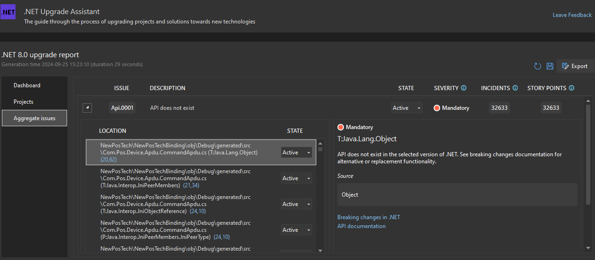Click the Object source code box
The height and width of the screenshot is (260, 595).
click(x=458, y=195)
